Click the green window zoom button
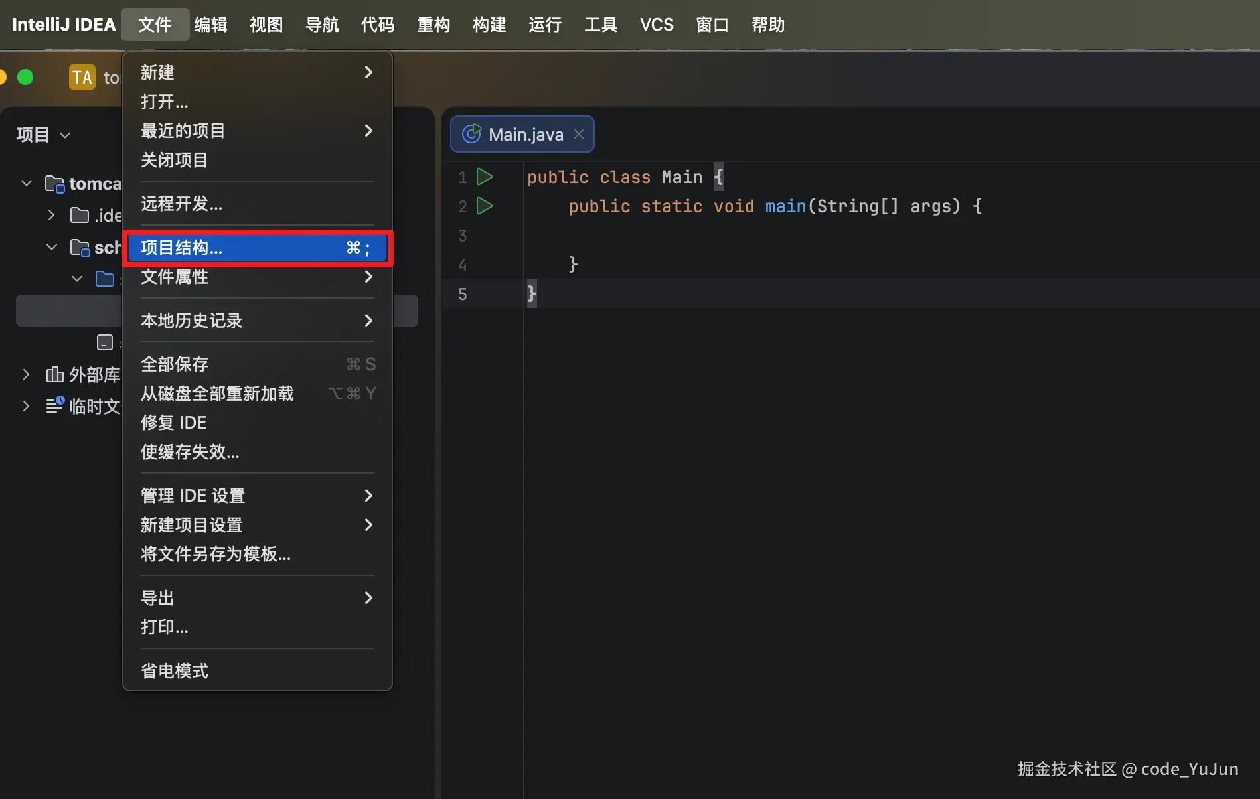This screenshot has height=799, width=1260. pos(25,78)
